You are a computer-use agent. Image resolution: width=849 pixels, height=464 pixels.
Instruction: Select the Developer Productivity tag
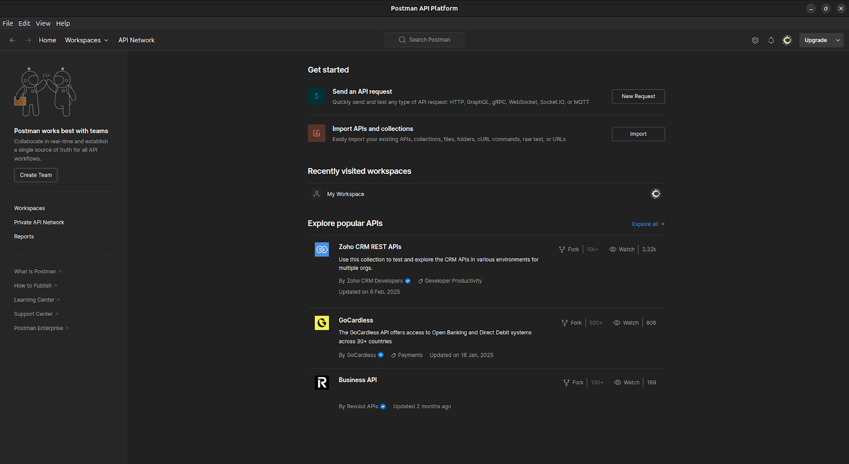450,281
